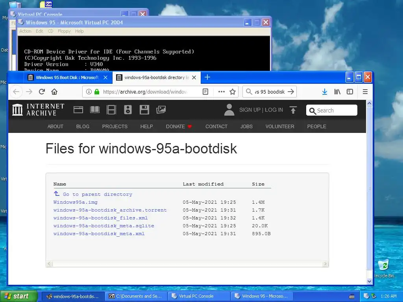The width and height of the screenshot is (403, 302).
Task: Click Internet Archive logo
Action: tap(38, 110)
